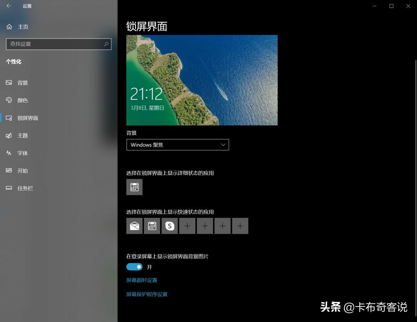Click the 颜色 palette icon
The height and width of the screenshot is (322, 417).
click(x=9, y=100)
